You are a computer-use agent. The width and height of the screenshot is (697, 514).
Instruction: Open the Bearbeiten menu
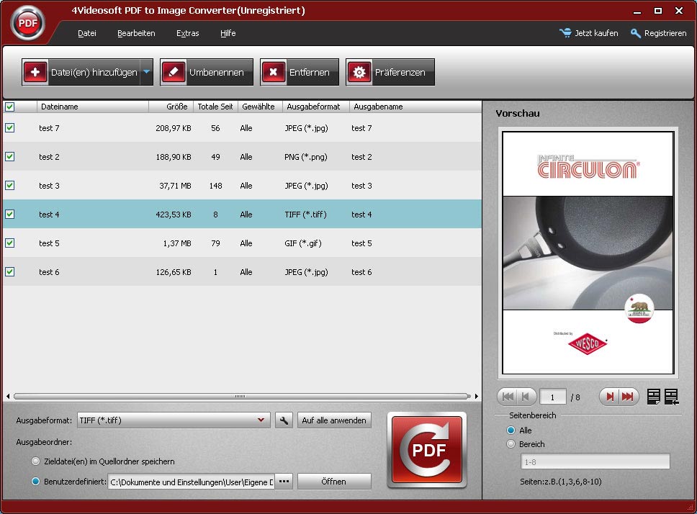click(x=136, y=33)
